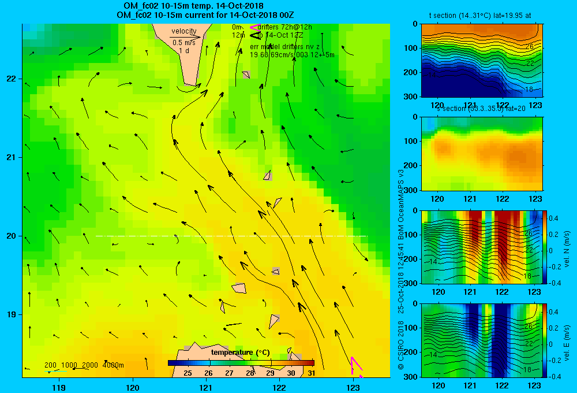This screenshot has width=577, height=393.
Task: Click the velocity scale arrow in the legend
Action: 185,37
